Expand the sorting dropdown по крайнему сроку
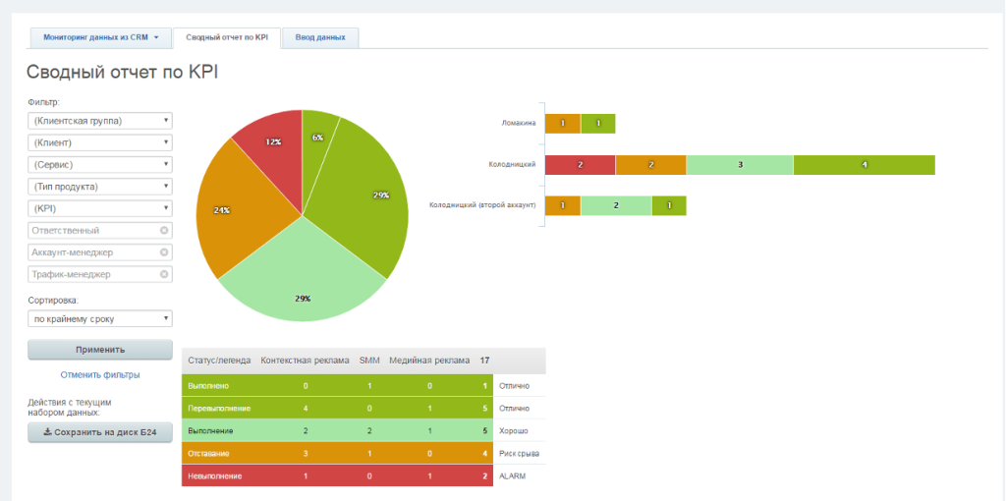The image size is (1006, 501). (x=100, y=318)
